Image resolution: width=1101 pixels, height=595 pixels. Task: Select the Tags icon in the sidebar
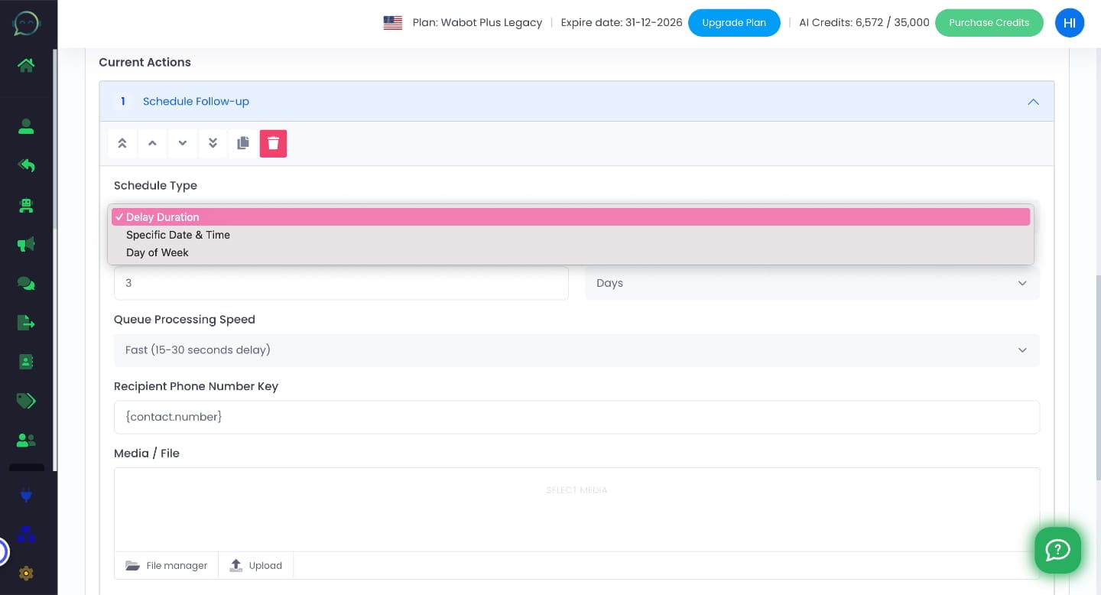[x=26, y=401]
